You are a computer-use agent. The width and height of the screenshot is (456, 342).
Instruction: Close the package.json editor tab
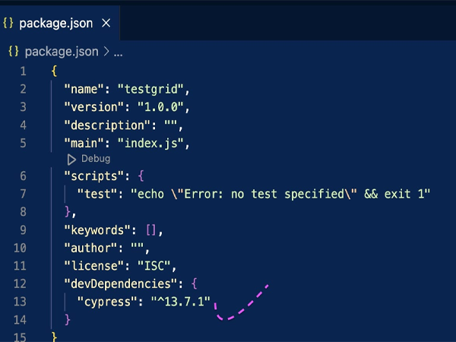106,23
